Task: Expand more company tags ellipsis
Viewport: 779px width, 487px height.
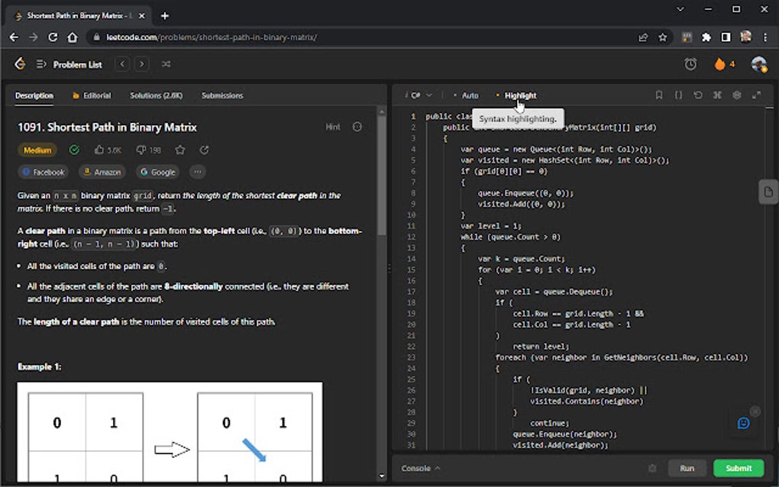Action: click(x=197, y=172)
